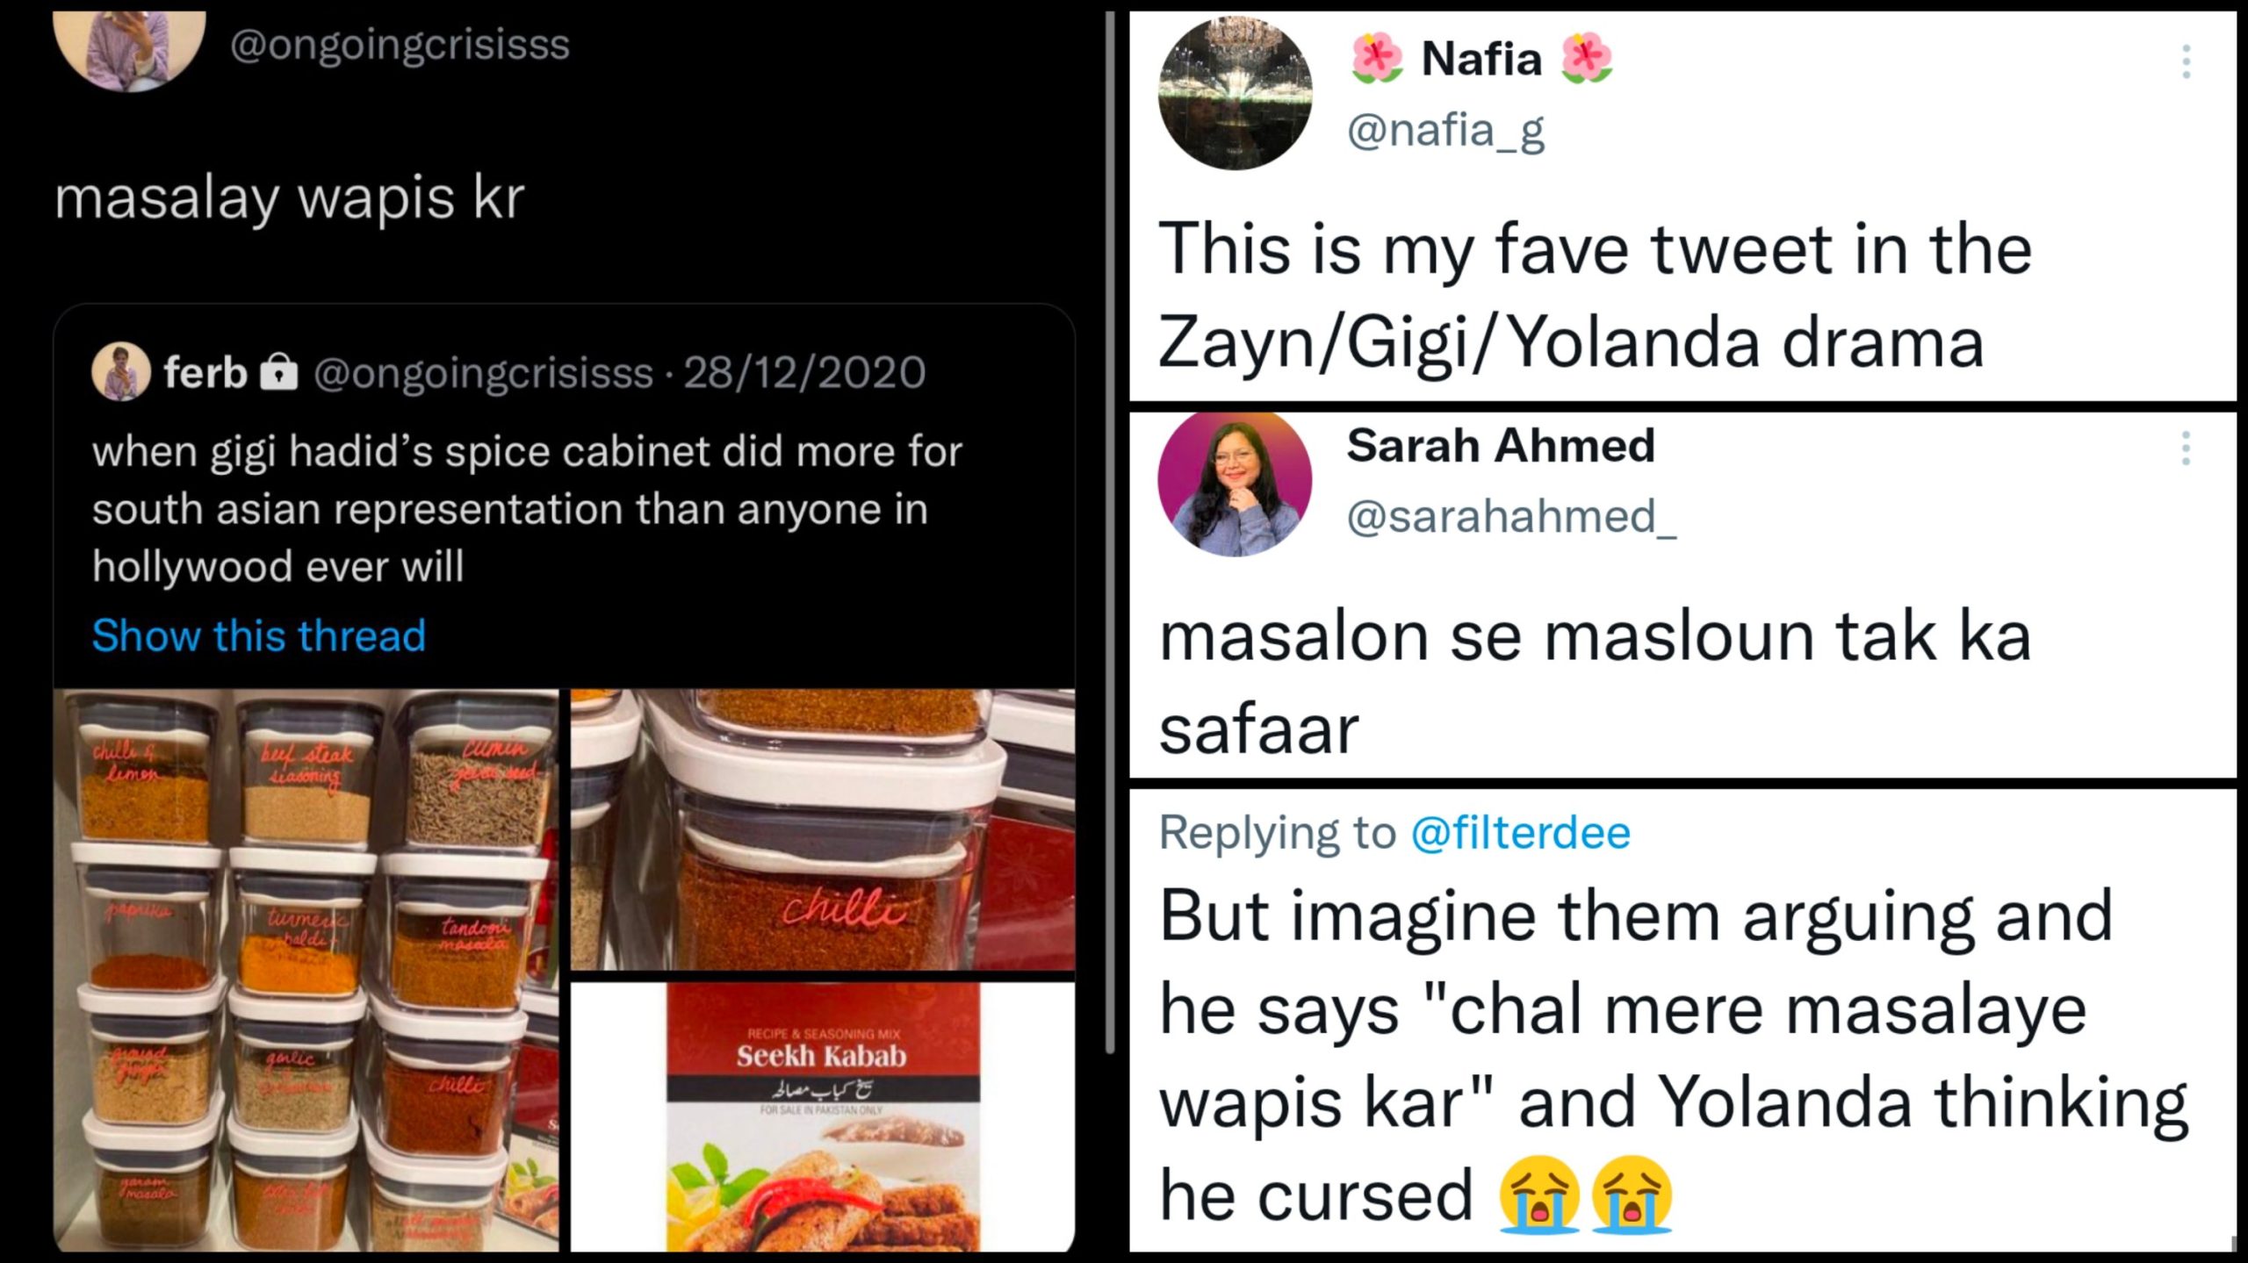Open the chilli jar close-up photo

pyautogui.click(x=822, y=829)
